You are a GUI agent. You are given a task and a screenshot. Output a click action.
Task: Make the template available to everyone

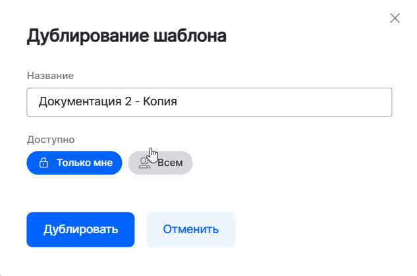click(x=160, y=163)
